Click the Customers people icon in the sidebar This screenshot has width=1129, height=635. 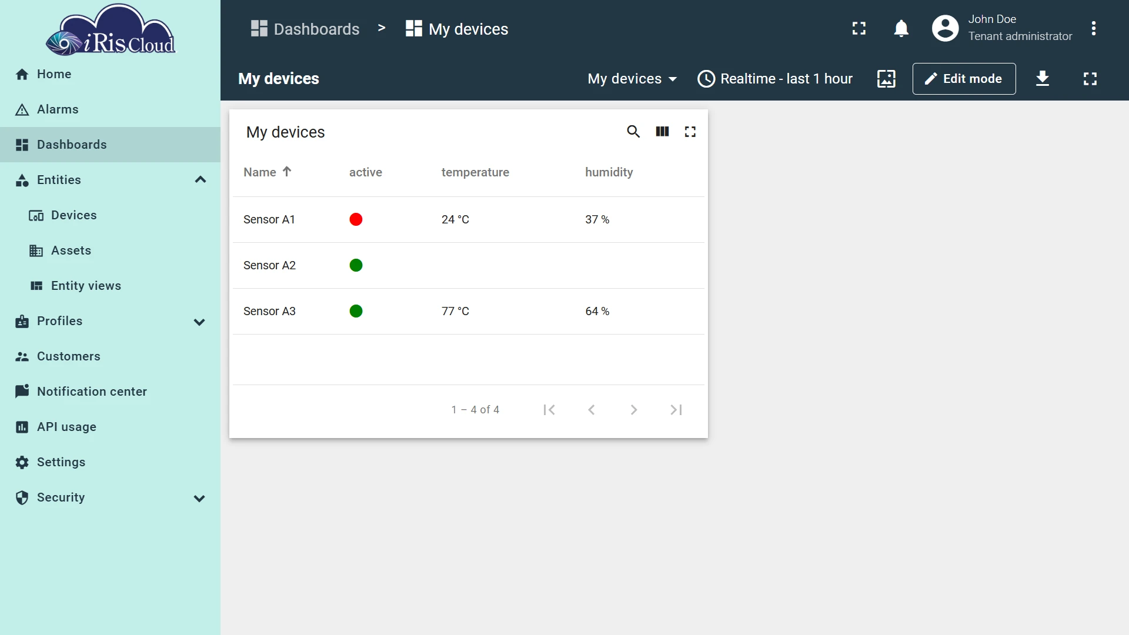(22, 356)
